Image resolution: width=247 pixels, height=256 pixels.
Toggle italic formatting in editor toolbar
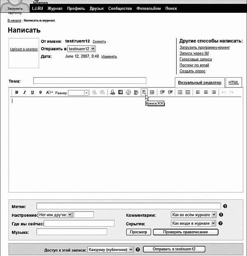pyautogui.click(x=24, y=92)
